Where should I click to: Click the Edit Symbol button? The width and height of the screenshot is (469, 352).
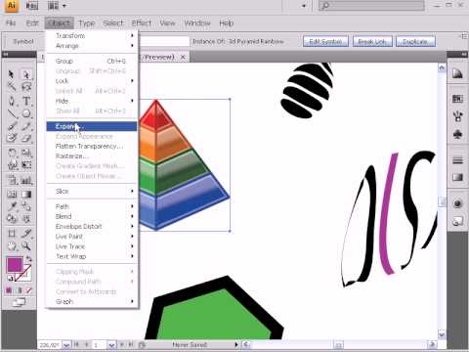(x=325, y=42)
